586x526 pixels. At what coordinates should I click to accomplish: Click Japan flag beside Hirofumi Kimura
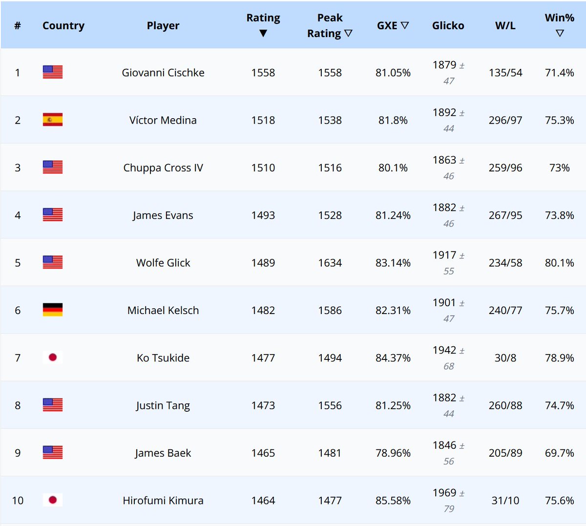(53, 500)
